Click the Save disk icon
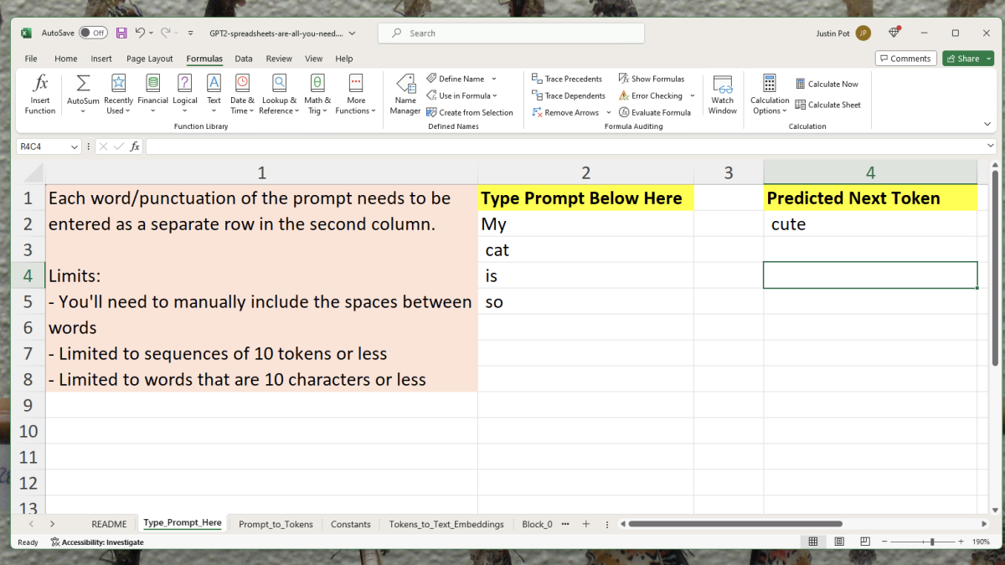 click(x=121, y=33)
